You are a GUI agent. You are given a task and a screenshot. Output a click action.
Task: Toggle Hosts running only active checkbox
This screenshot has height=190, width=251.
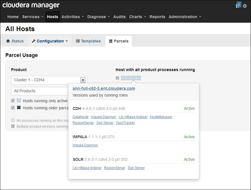click(13, 101)
